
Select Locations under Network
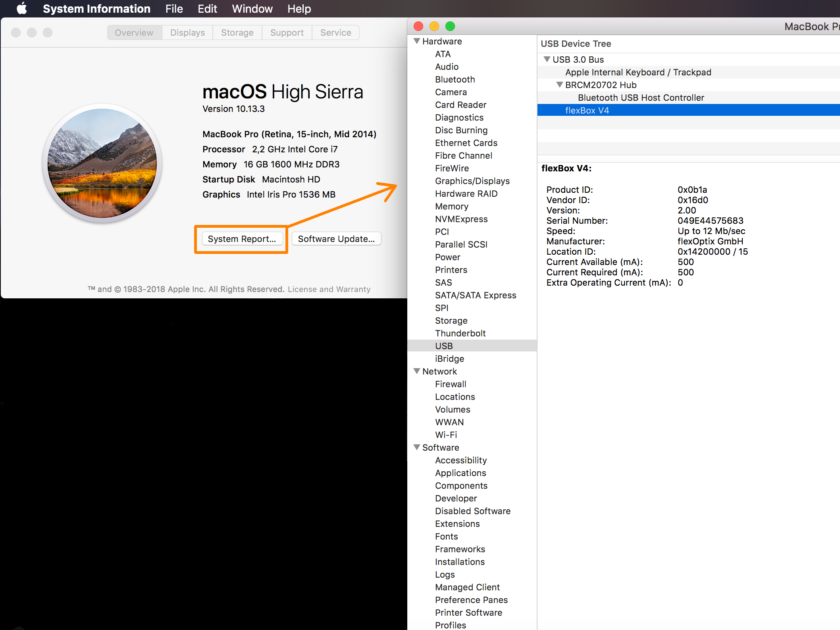click(455, 397)
